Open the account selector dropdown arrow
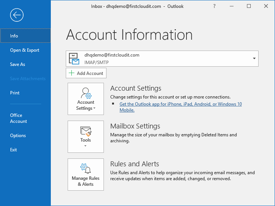 (254, 58)
